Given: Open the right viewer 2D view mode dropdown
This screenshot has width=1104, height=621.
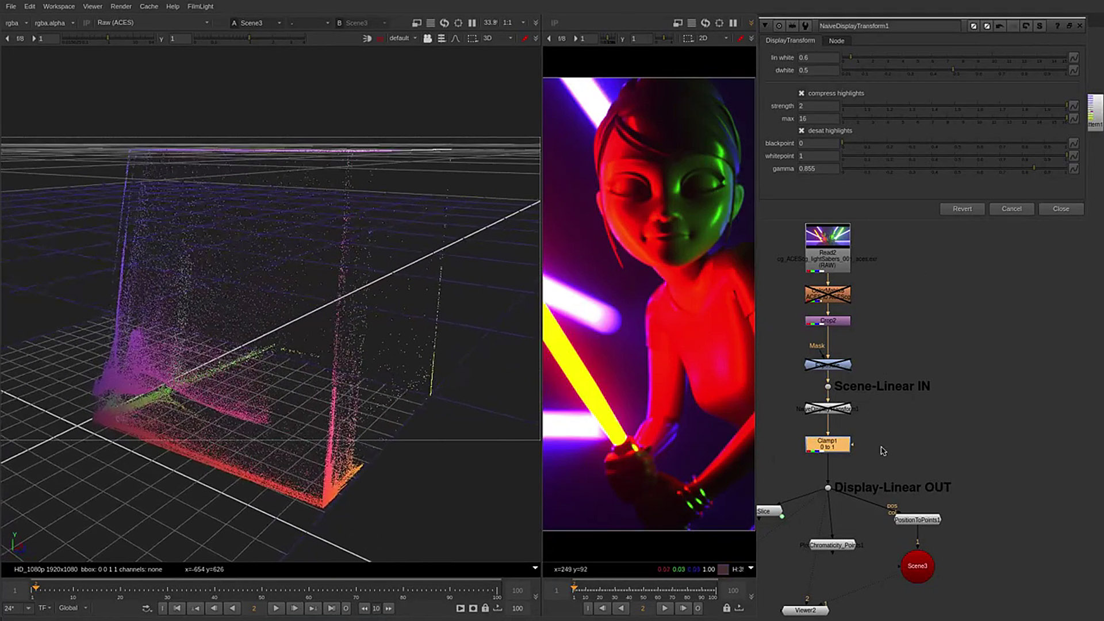Looking at the screenshot, I should 714,39.
